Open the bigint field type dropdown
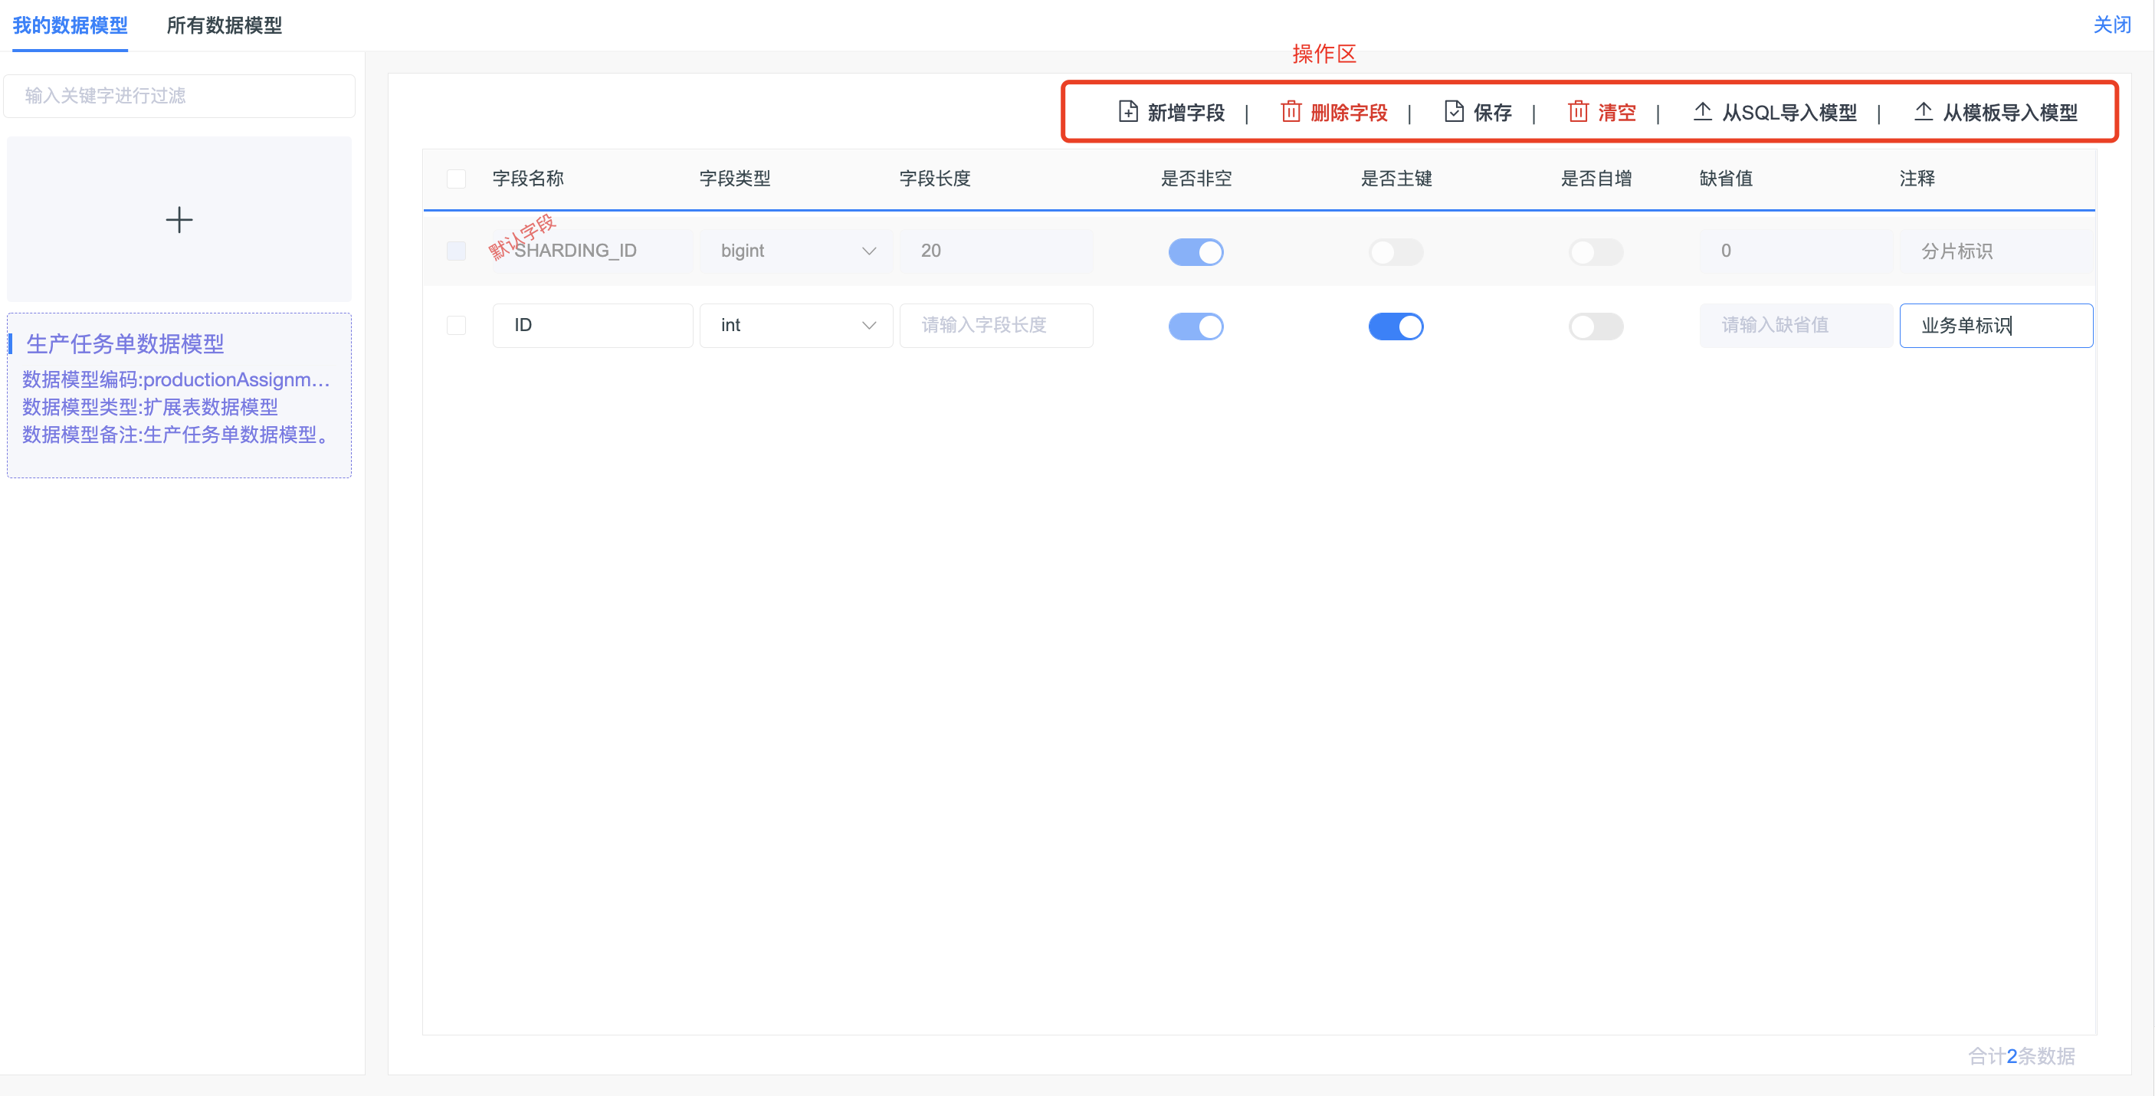2155x1096 pixels. click(x=795, y=251)
